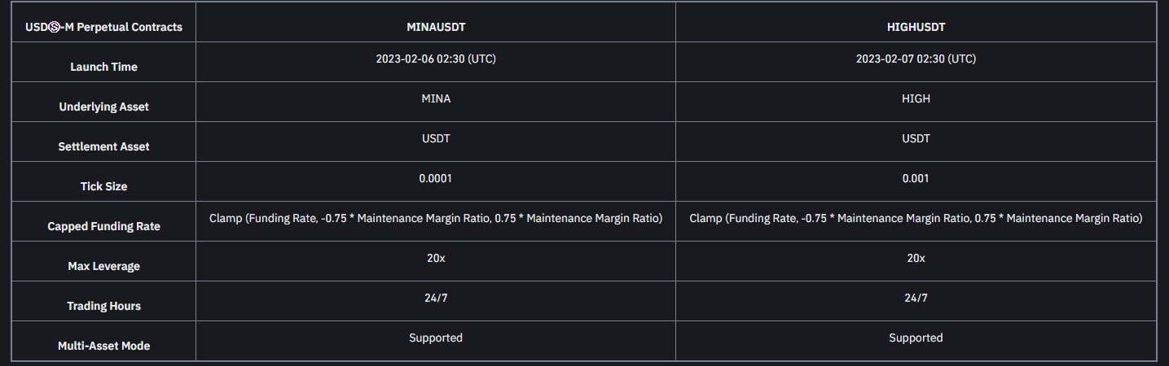This screenshot has width=1169, height=366.
Task: Click the MINAUSDT column header
Action: coord(436,27)
